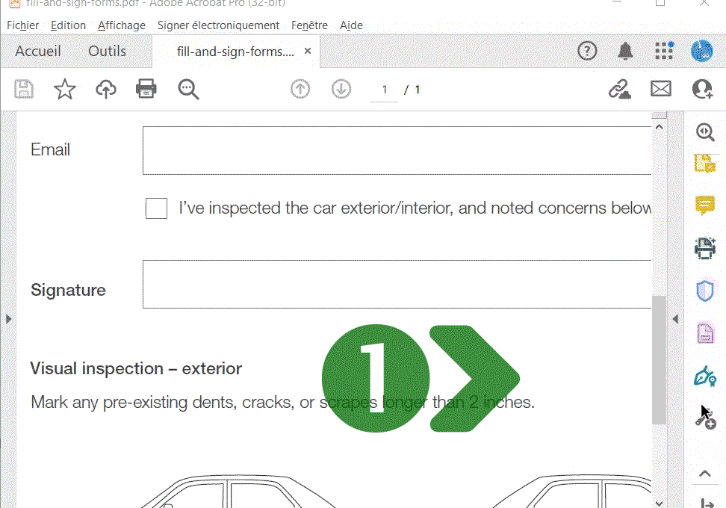The image size is (726, 508).
Task: Open the Scan and OCR printer tool
Action: pyautogui.click(x=705, y=248)
